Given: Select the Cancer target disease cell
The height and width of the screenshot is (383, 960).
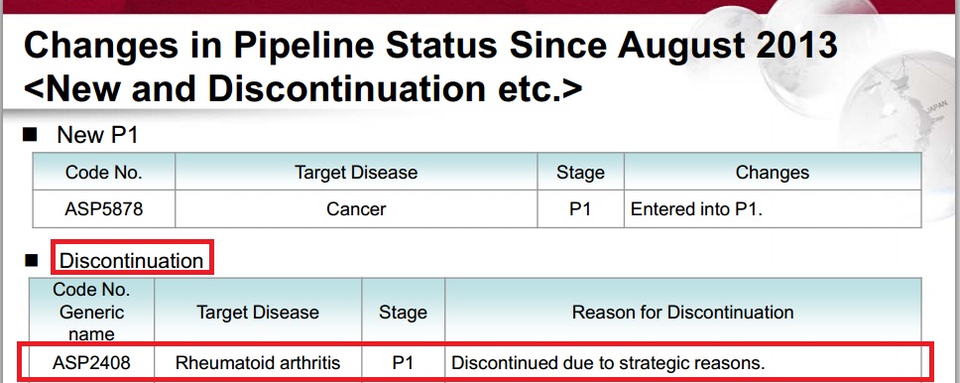Looking at the screenshot, I should [x=356, y=209].
